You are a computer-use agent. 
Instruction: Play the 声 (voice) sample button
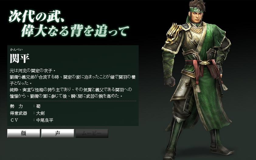coord(58,133)
